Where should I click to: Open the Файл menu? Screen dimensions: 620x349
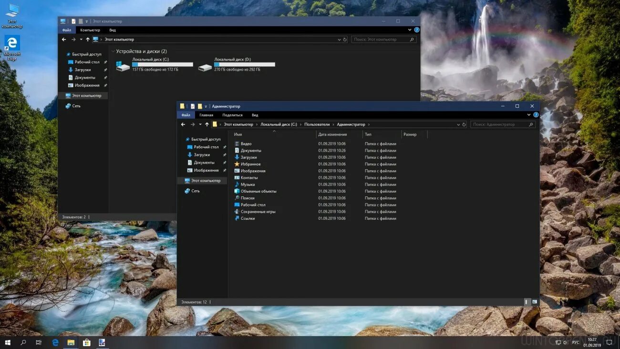[186, 114]
